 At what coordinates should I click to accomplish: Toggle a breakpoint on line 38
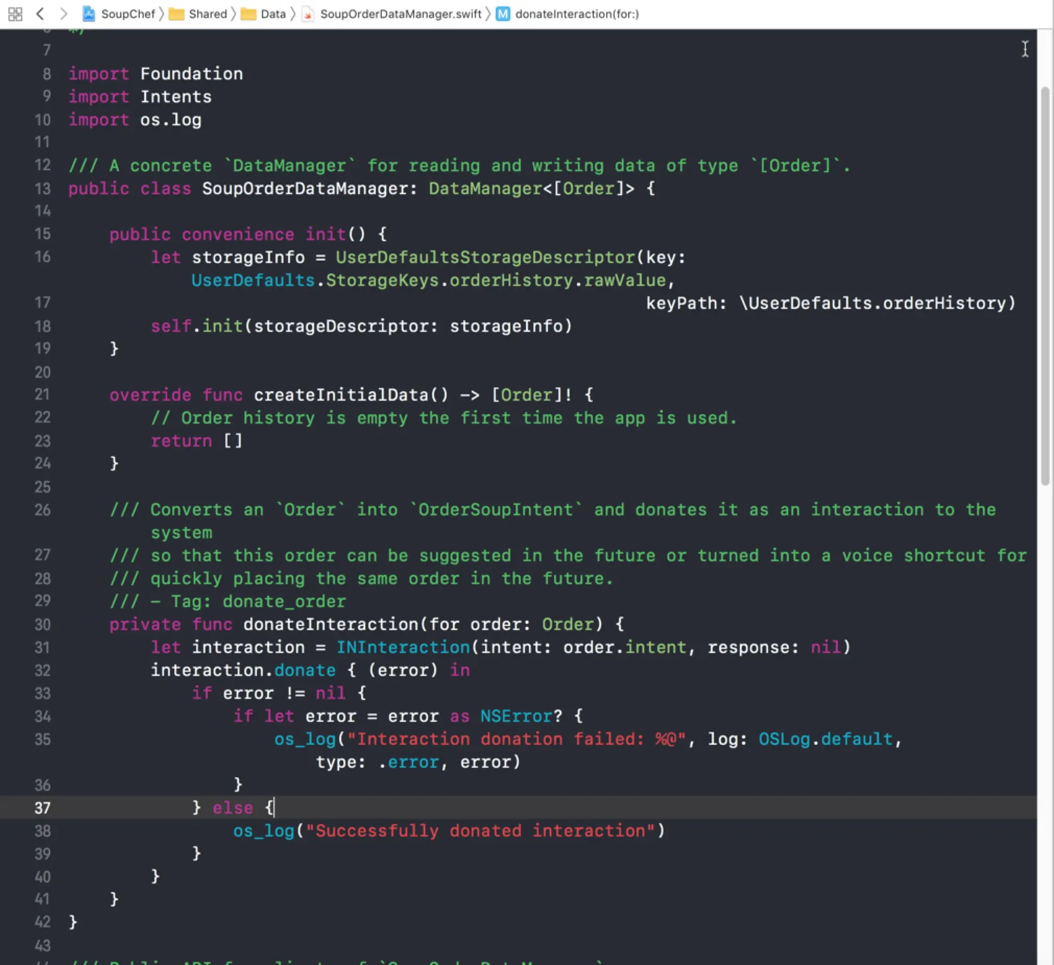click(42, 831)
